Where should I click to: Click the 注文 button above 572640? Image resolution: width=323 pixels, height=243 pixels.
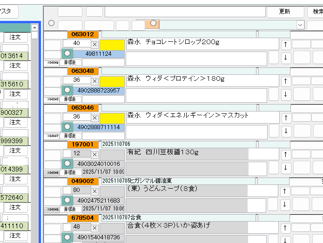pyautogui.click(x=16, y=179)
